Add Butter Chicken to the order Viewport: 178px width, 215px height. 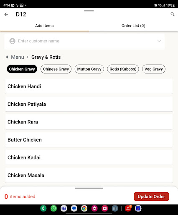(89, 140)
